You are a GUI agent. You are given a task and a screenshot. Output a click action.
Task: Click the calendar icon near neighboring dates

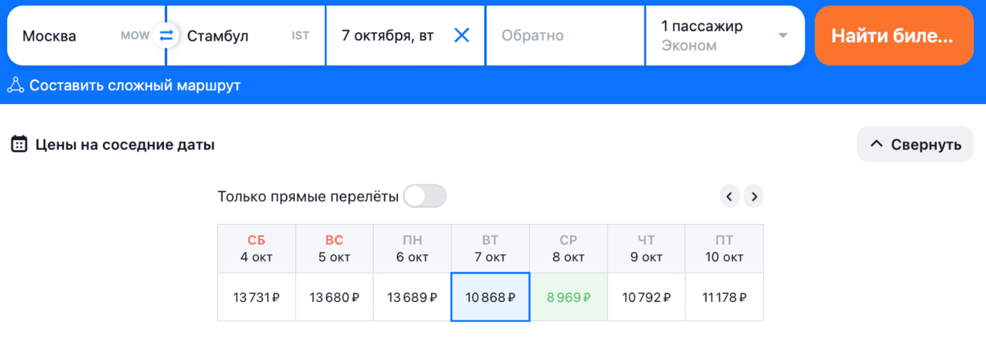[19, 144]
